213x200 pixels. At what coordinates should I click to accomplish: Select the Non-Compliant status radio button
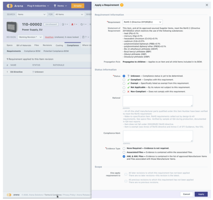[124, 91]
